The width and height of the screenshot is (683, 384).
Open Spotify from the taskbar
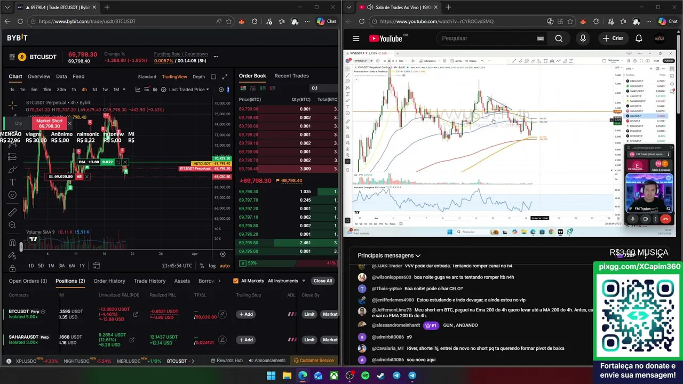(365, 375)
